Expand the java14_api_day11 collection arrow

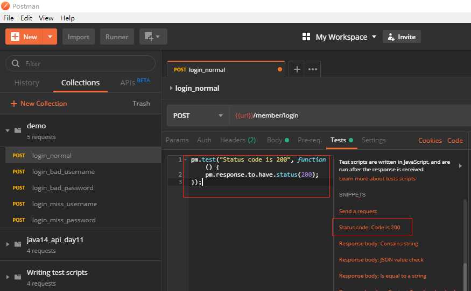[x=8, y=244]
